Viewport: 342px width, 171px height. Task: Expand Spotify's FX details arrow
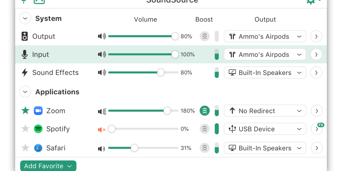[316, 129]
